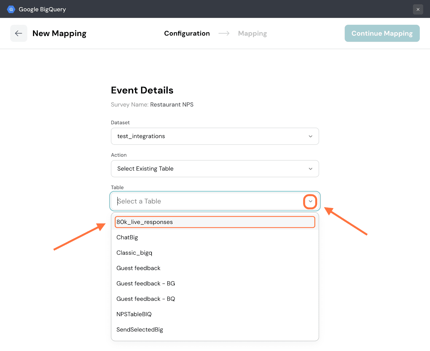This screenshot has height=351, width=430.
Task: Click the arrow between Configuration and Mapping
Action: (224, 33)
